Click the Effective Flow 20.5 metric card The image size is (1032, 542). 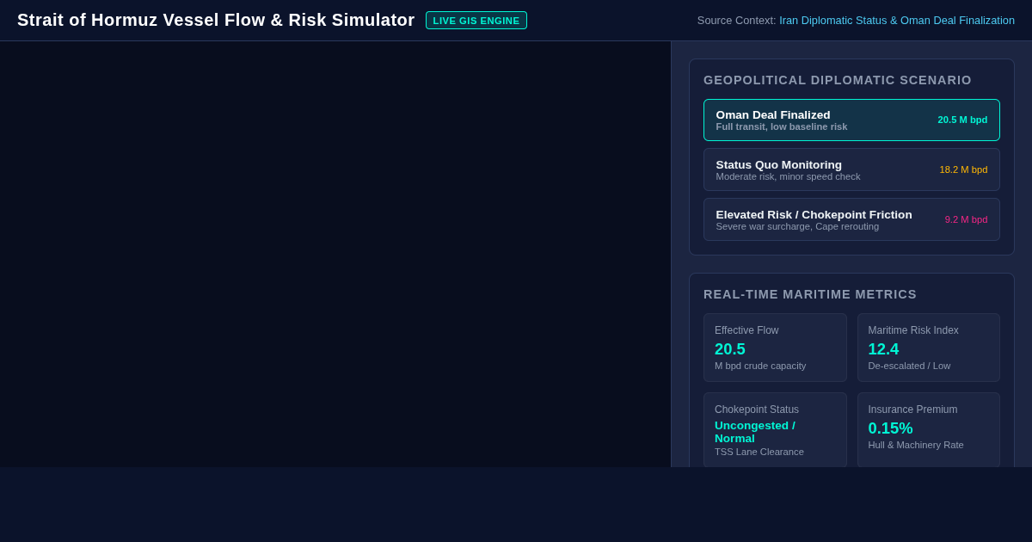[775, 348]
